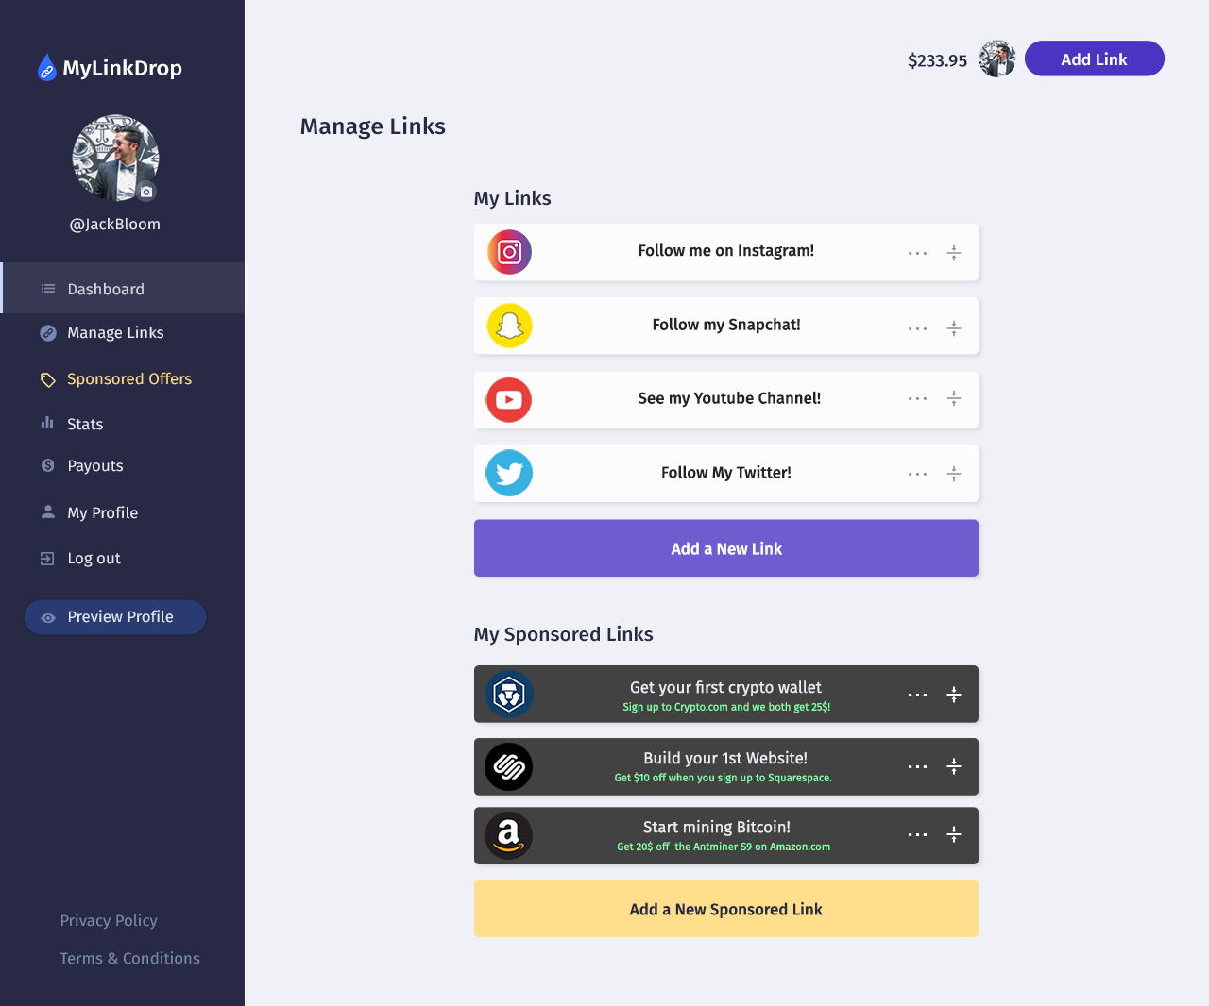Click the Preview Profile button

pyautogui.click(x=115, y=617)
